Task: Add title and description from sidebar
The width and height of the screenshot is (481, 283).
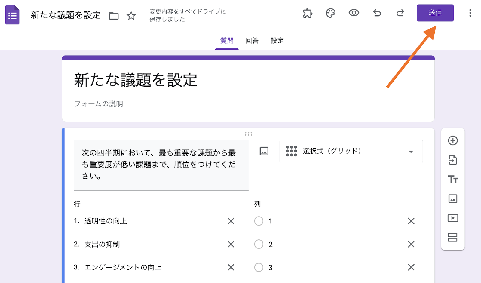Action: tap(453, 180)
